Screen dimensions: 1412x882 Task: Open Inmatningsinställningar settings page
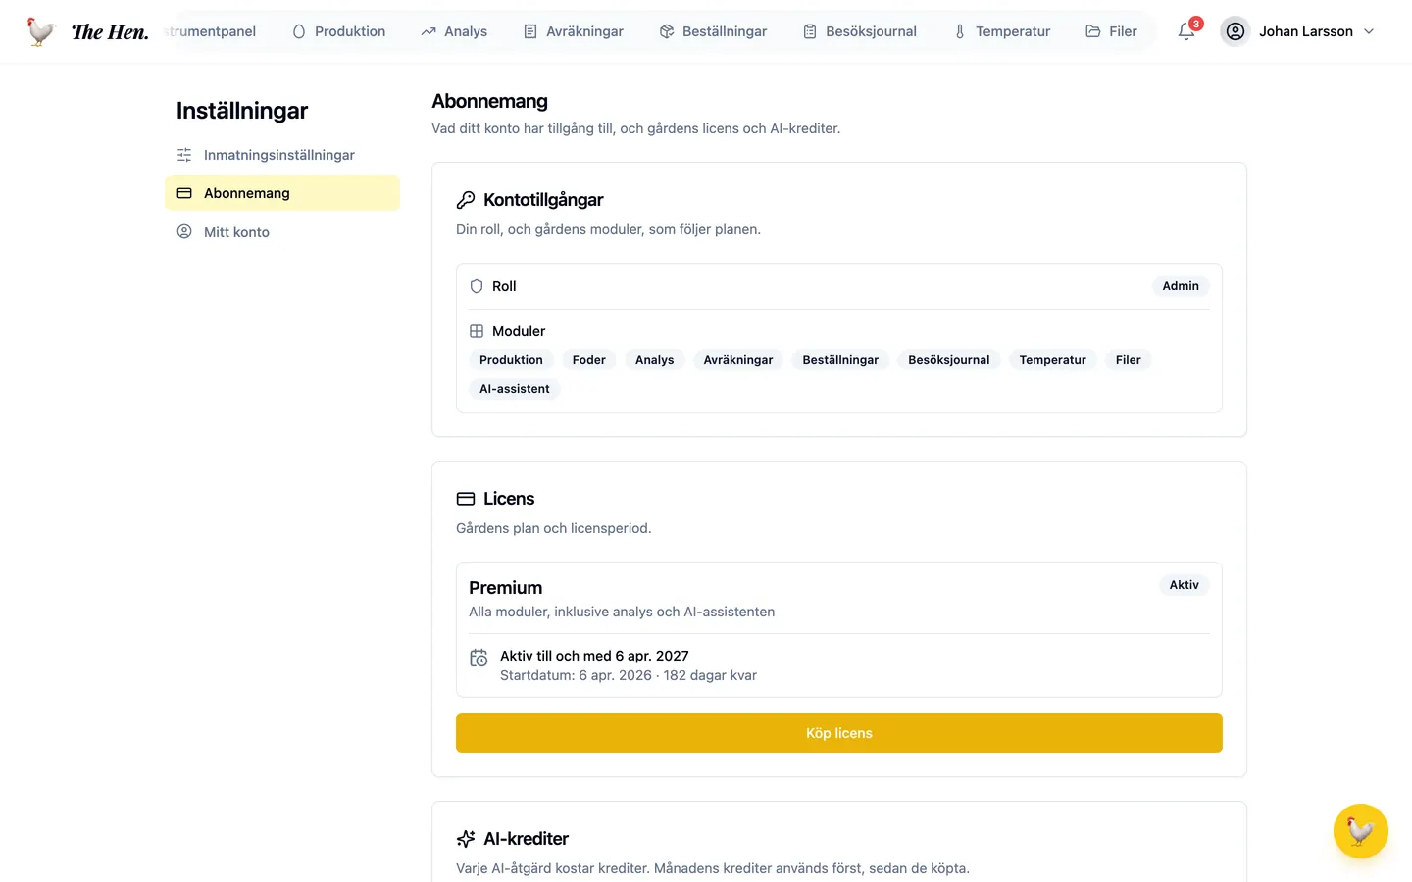tap(282, 155)
